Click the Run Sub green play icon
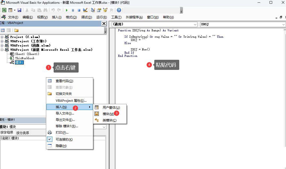 pos(67,10)
